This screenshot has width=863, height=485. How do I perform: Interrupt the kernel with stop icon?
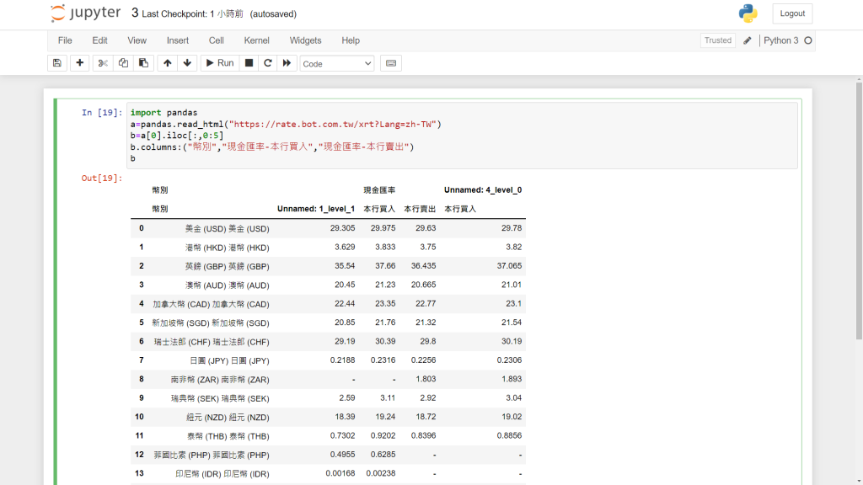(x=249, y=63)
